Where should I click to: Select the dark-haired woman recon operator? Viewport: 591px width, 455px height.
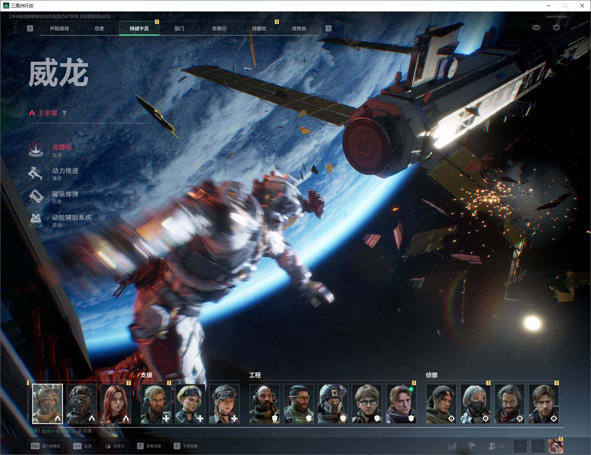[x=441, y=404]
